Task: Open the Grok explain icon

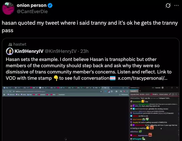Action: [168, 5]
